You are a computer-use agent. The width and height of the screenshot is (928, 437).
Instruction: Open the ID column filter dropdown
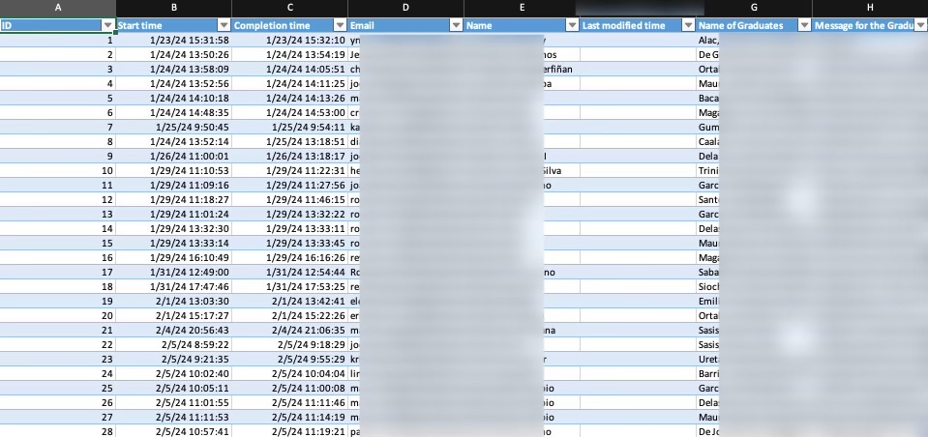tap(107, 25)
